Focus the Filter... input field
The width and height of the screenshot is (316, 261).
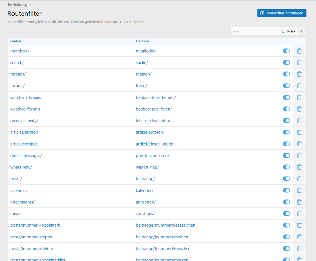(255, 31)
